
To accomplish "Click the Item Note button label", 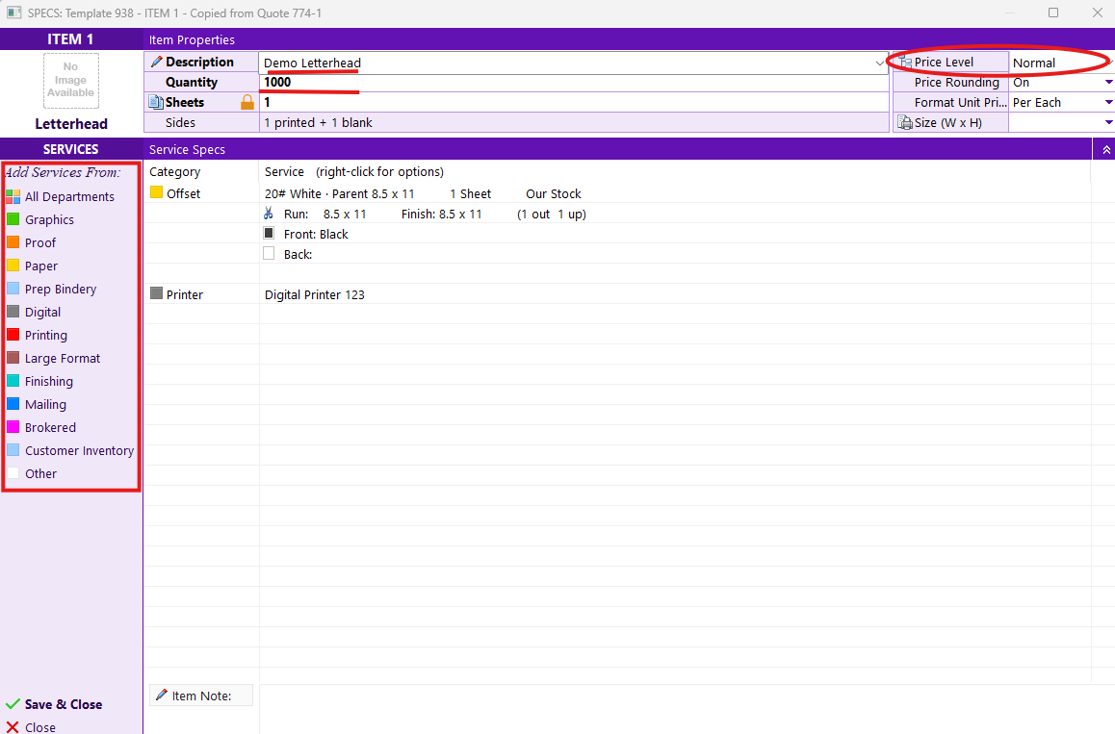I will (x=201, y=696).
